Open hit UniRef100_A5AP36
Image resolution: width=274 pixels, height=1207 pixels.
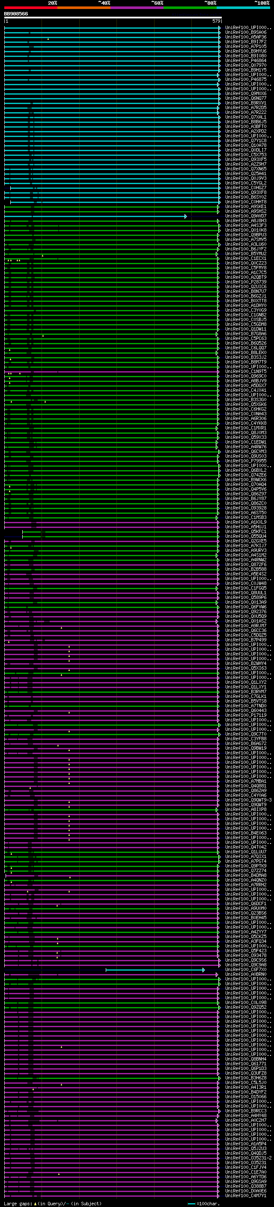pyautogui.click(x=245, y=37)
